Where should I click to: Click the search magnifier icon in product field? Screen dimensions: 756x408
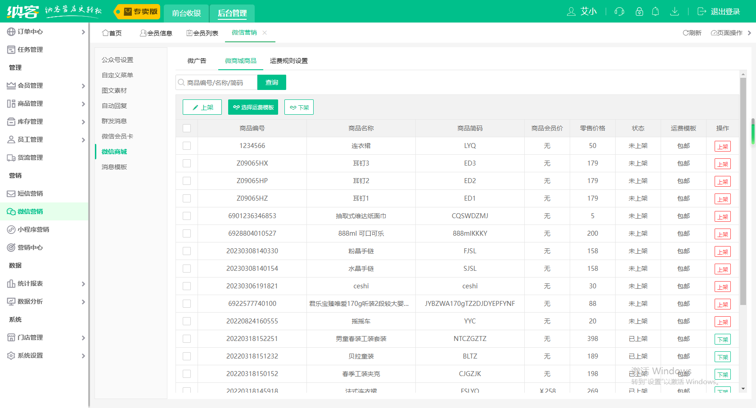(x=181, y=82)
